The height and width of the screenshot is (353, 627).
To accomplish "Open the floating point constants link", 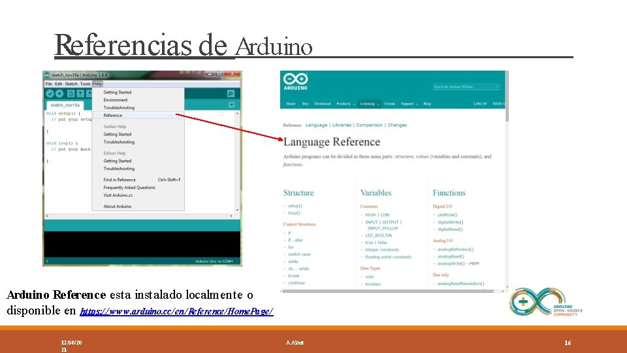I will click(388, 257).
